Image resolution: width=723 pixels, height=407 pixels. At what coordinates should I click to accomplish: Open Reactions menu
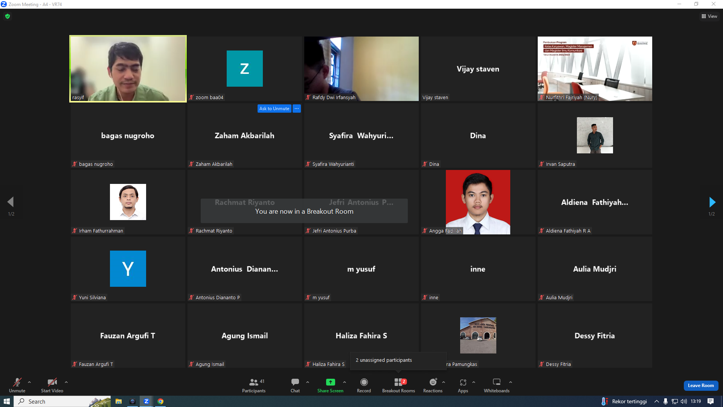[x=433, y=385]
